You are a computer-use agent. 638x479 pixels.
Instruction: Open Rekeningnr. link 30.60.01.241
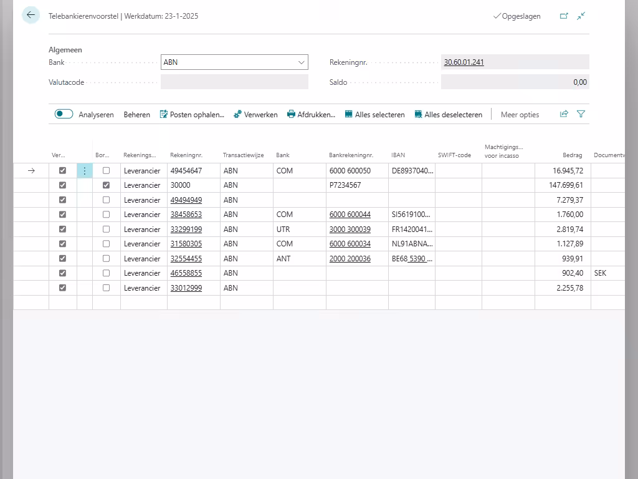(x=464, y=62)
